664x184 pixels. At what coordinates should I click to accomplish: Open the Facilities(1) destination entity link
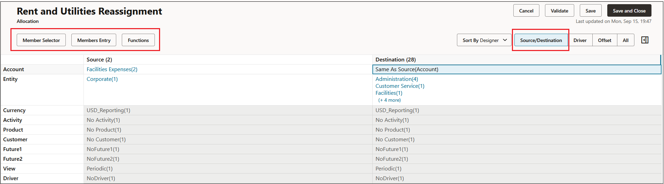coord(389,93)
